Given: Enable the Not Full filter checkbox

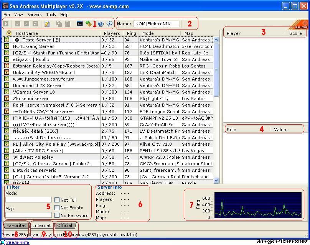Looking at the screenshot, I should click(57, 200).
